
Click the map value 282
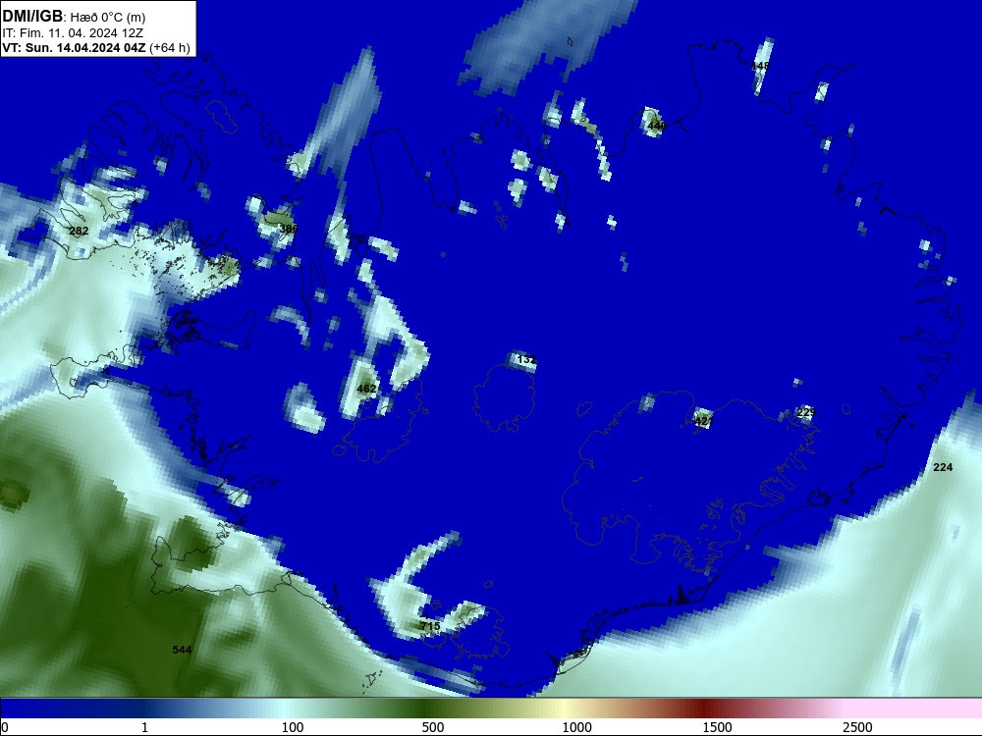(x=79, y=231)
